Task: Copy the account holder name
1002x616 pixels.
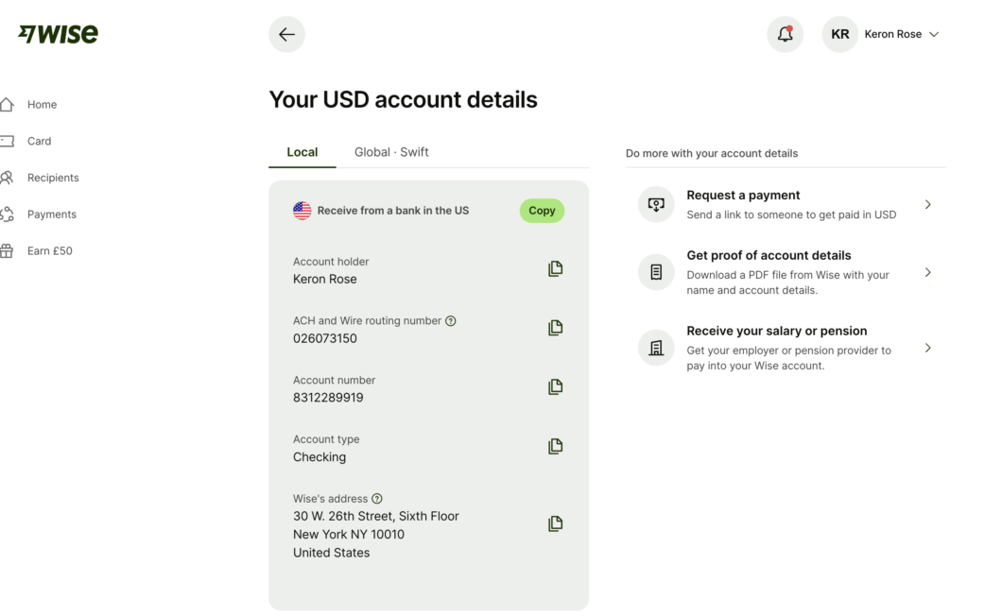Action: (x=555, y=268)
